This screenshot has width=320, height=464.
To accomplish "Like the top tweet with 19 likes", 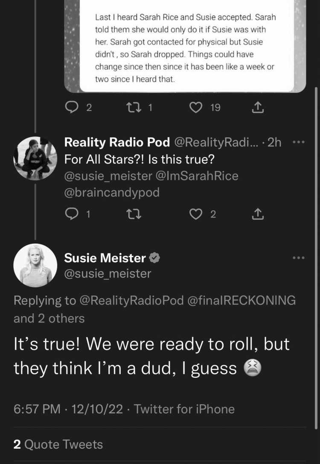I will pos(196,108).
